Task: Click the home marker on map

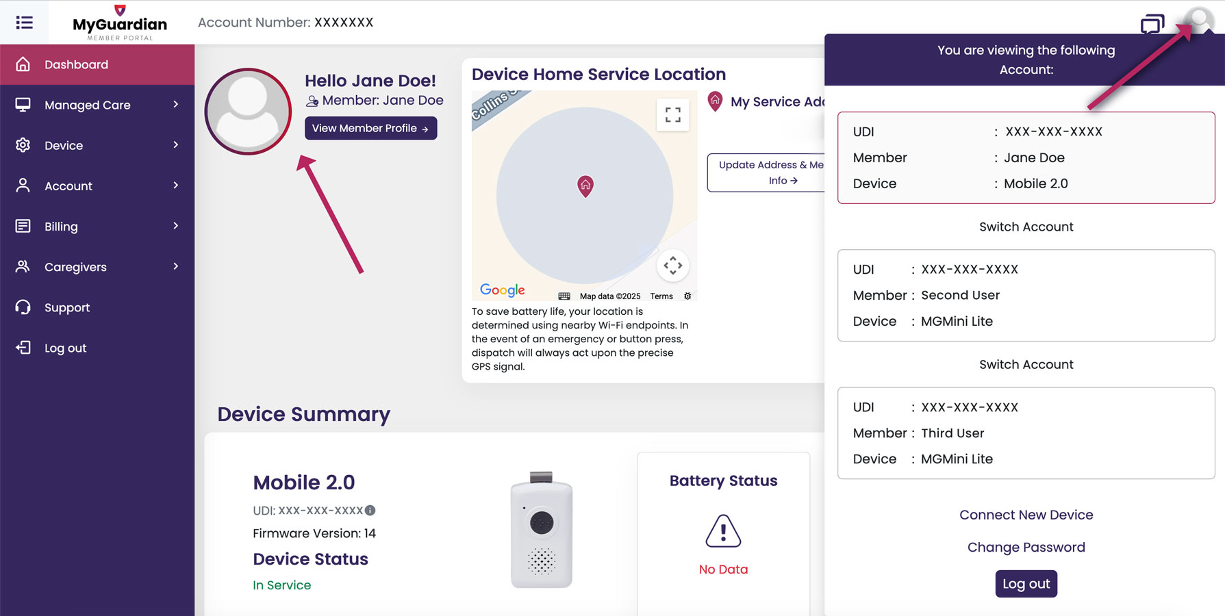Action: click(585, 185)
